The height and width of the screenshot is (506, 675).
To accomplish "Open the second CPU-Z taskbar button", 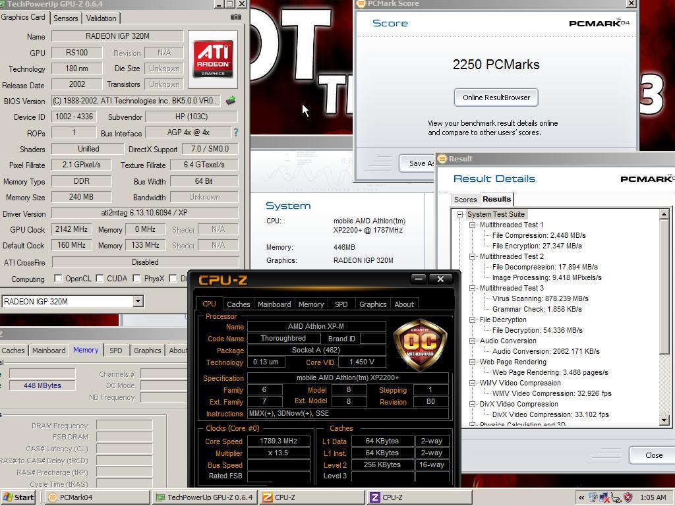I will coord(420,497).
